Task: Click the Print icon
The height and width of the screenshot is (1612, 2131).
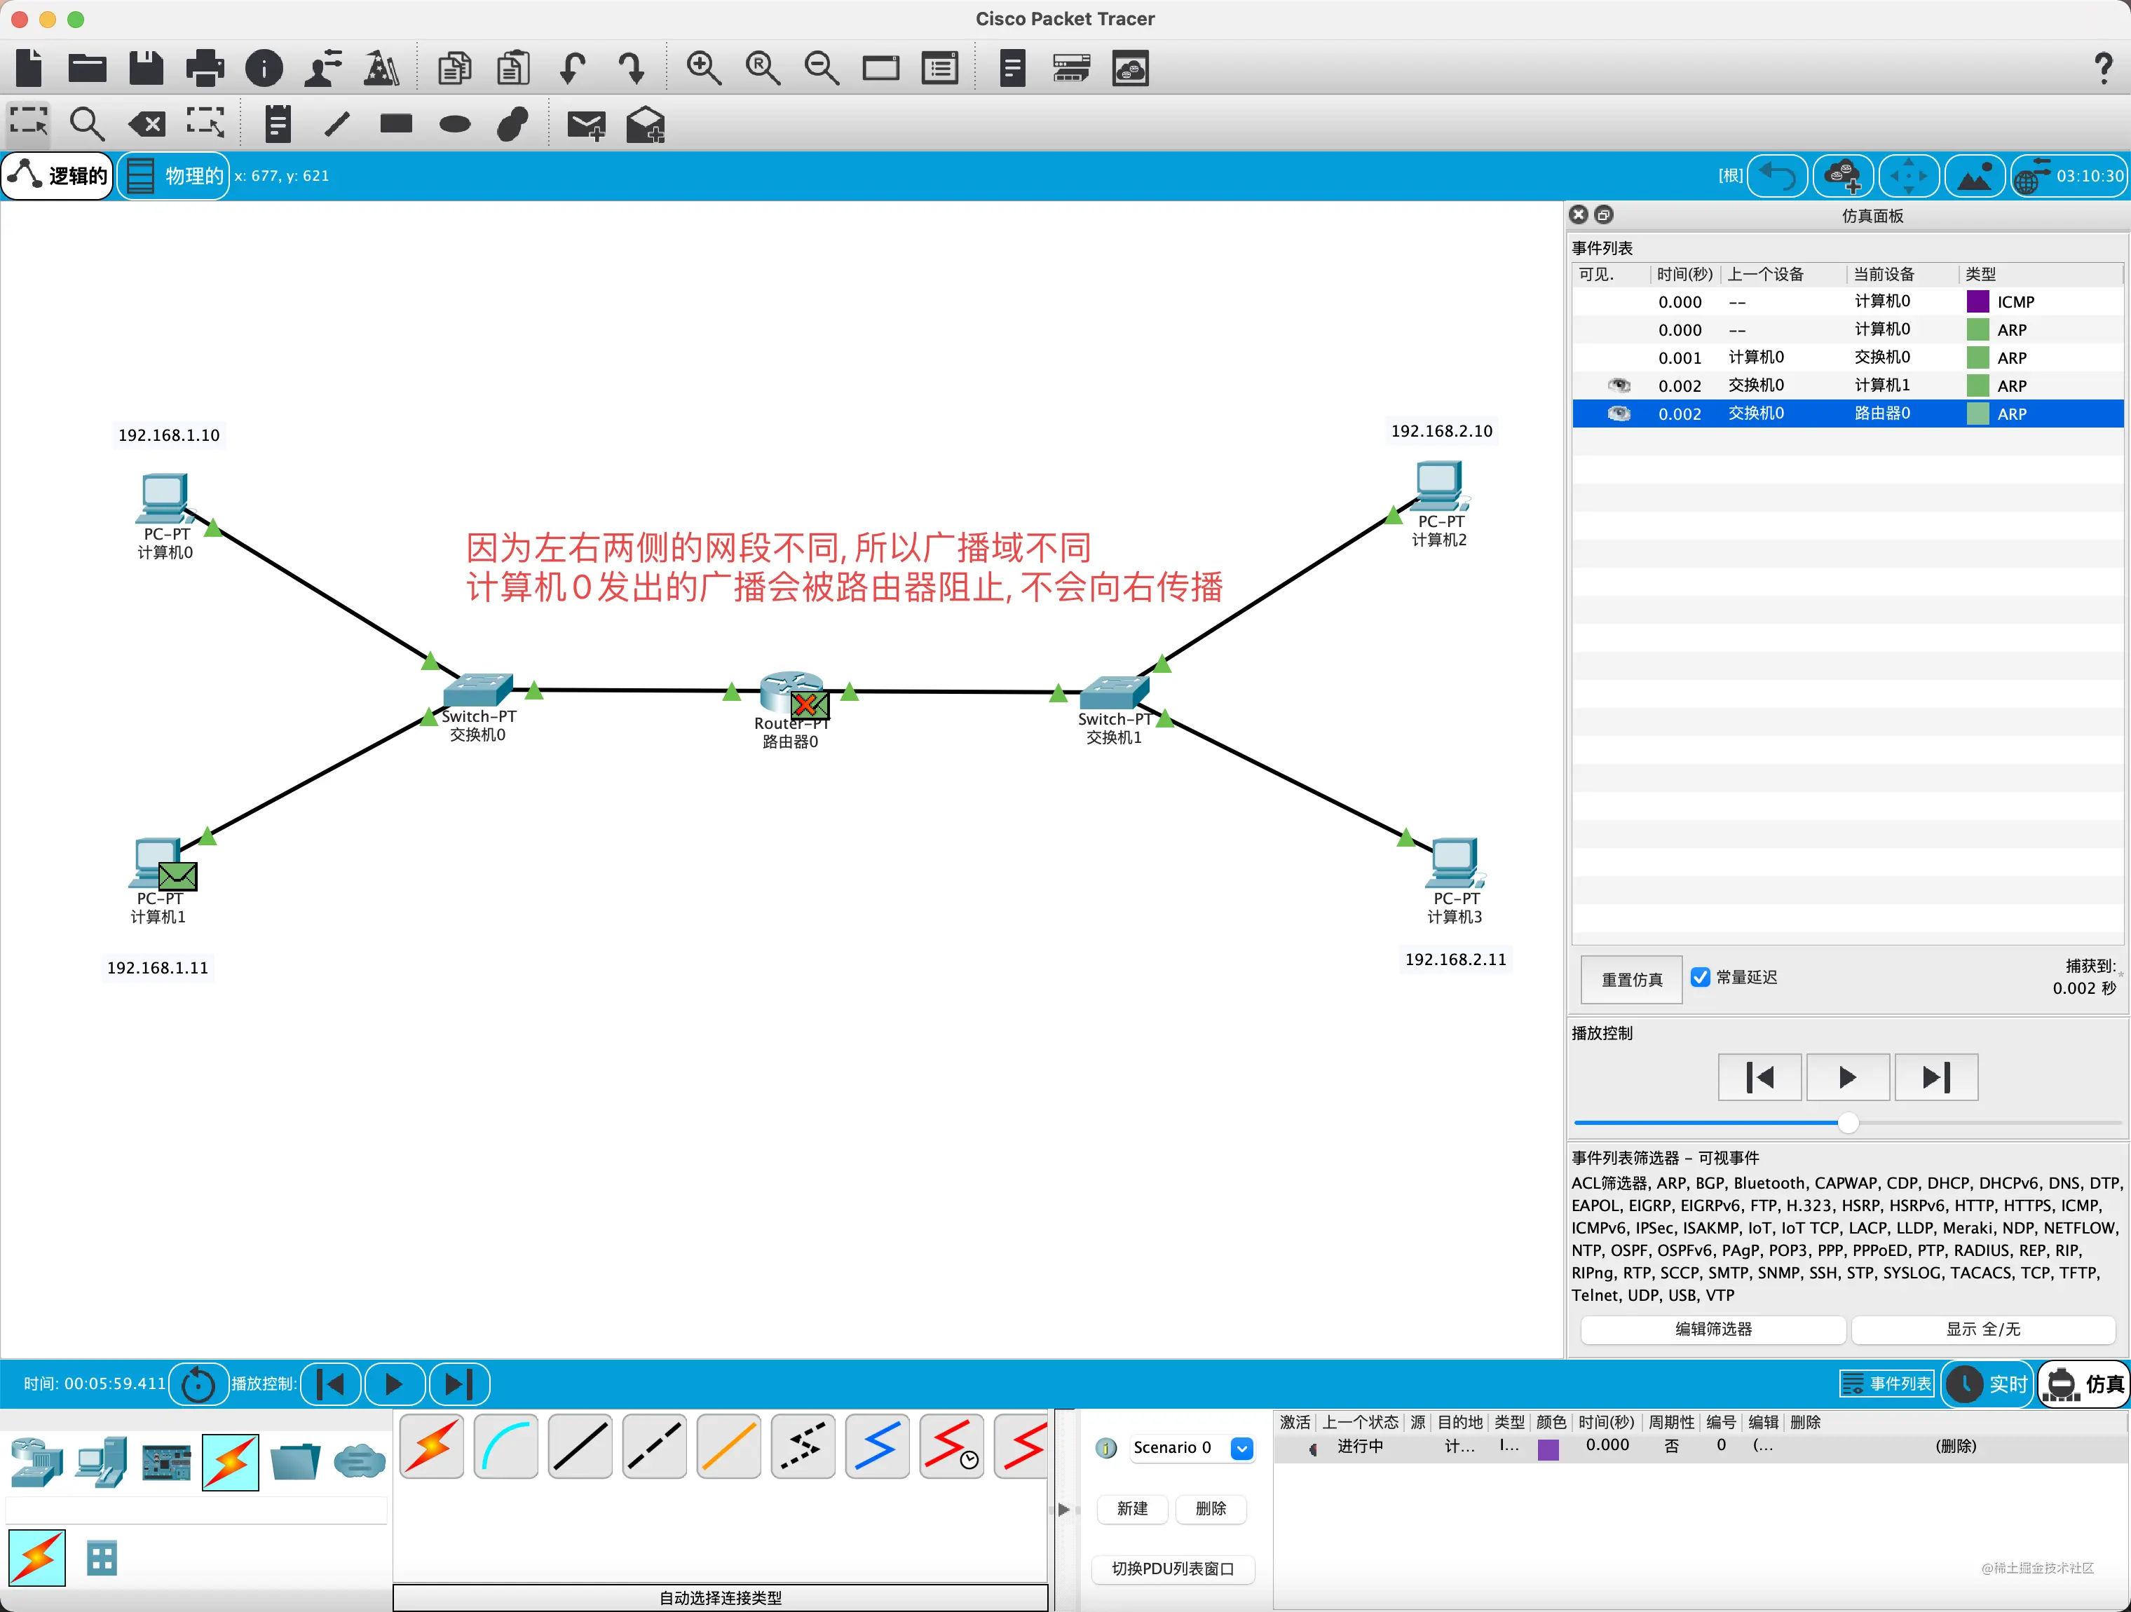Action: click(205, 69)
